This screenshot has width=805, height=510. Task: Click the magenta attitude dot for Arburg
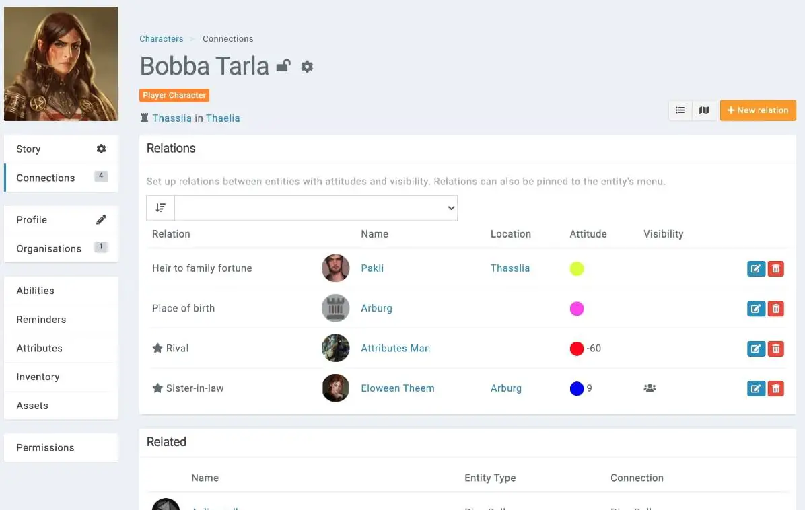coord(577,308)
